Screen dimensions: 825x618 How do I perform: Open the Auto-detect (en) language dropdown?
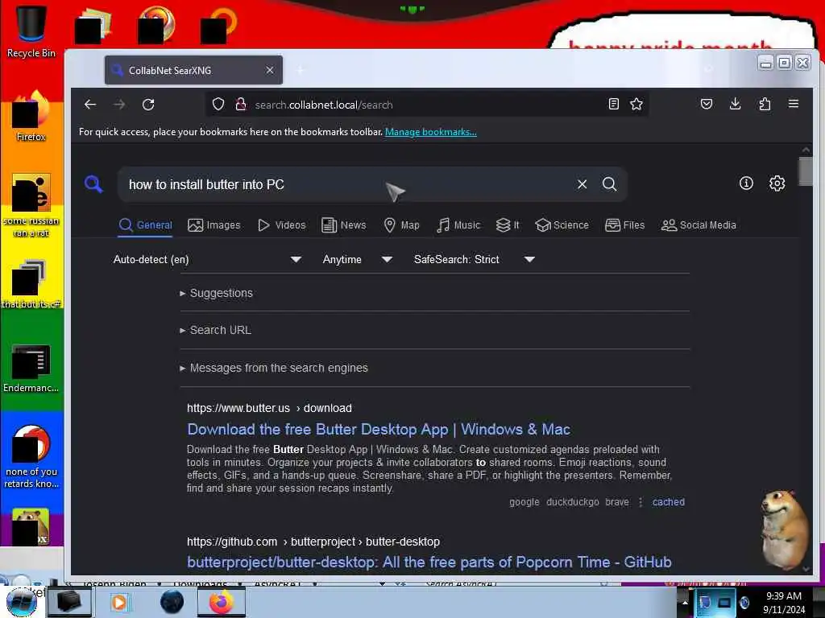207,259
